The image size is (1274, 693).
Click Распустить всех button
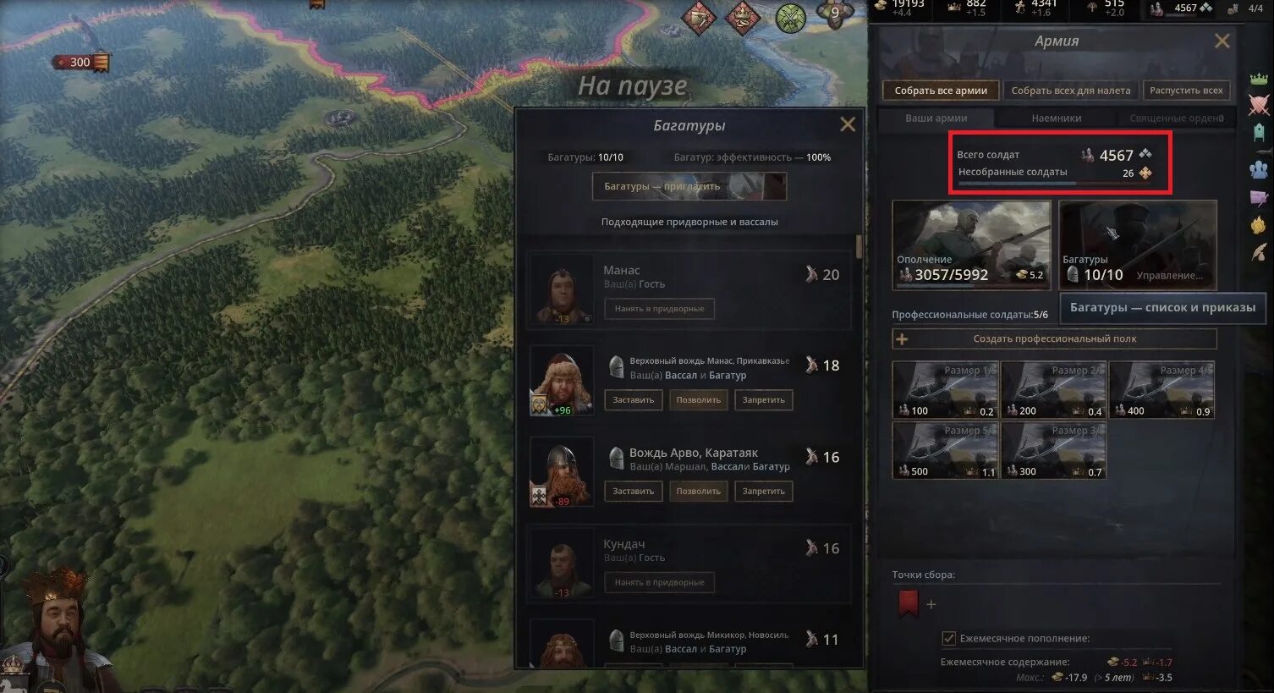coord(1186,91)
